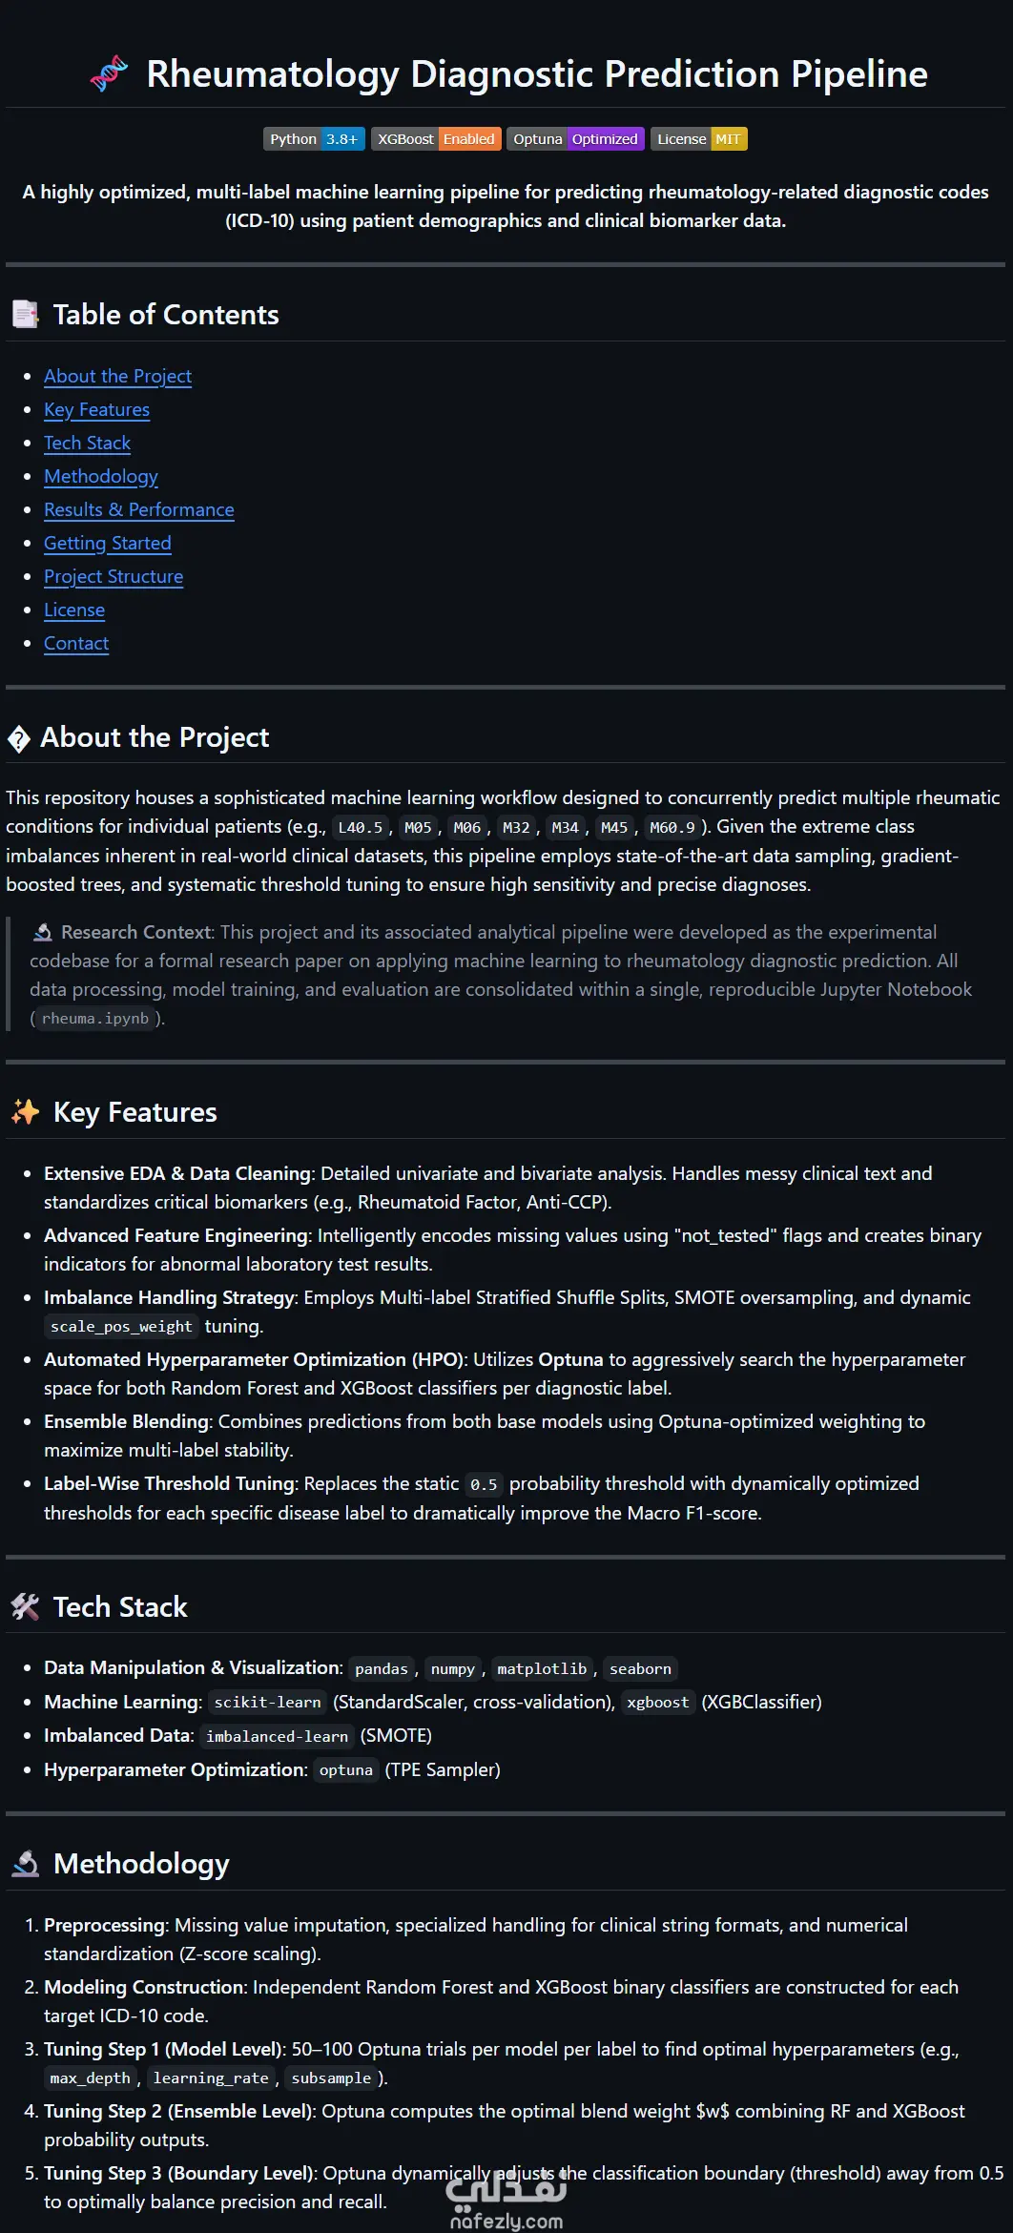
Task: Click the Optuna Optimized badge
Action: [575, 139]
